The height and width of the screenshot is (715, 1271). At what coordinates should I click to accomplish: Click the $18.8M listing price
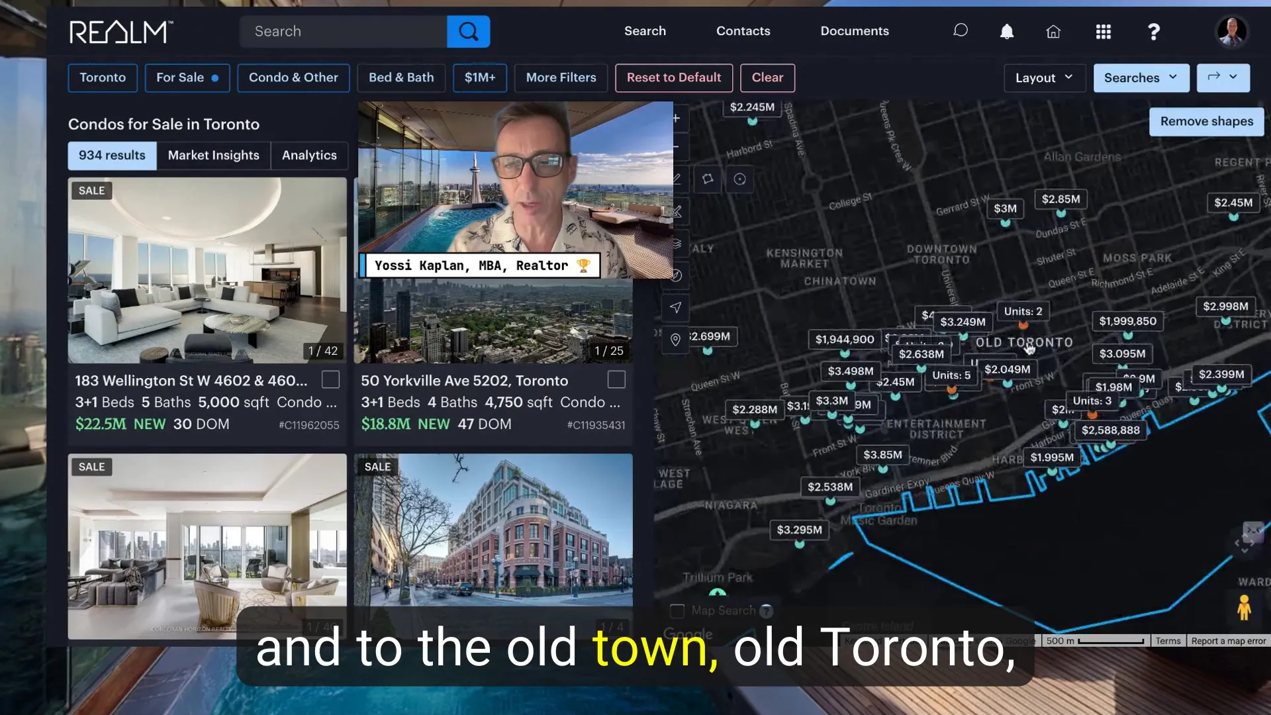[385, 424]
